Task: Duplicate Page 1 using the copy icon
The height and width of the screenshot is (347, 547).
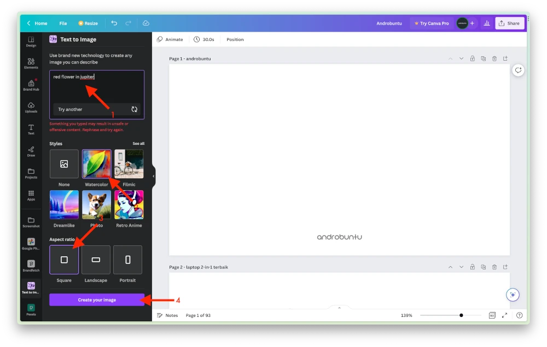Action: (483, 58)
